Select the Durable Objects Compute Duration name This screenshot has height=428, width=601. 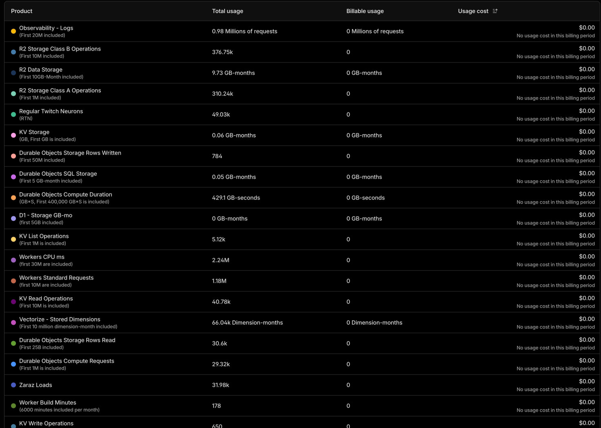[x=66, y=195]
